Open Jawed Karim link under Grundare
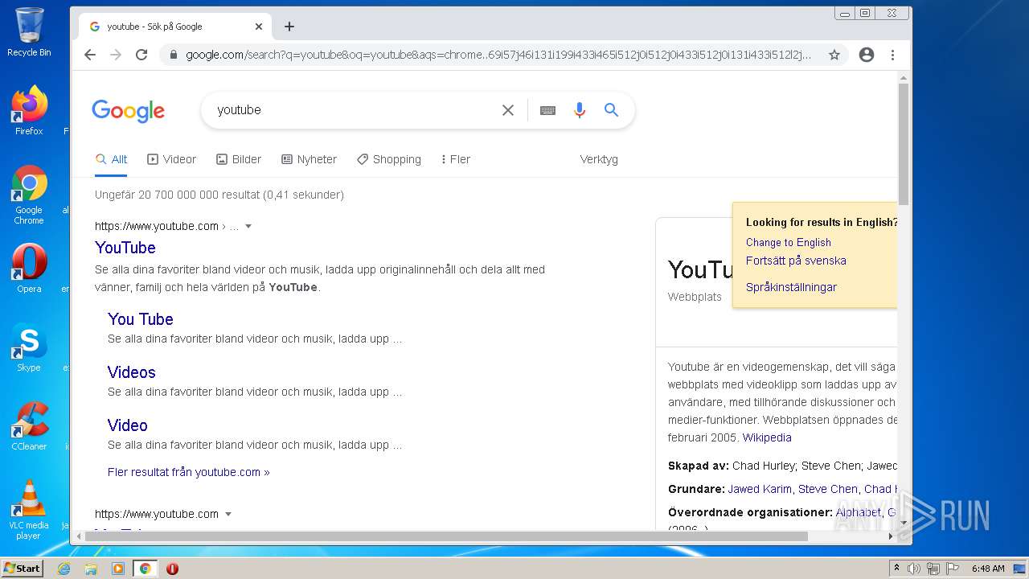This screenshot has width=1029, height=579. 761,489
